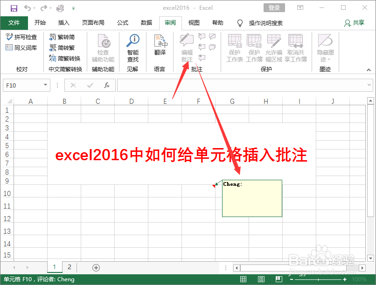Viewport: 376px width, 285px height.
Task: Select column A header
Action: [x=30, y=101]
